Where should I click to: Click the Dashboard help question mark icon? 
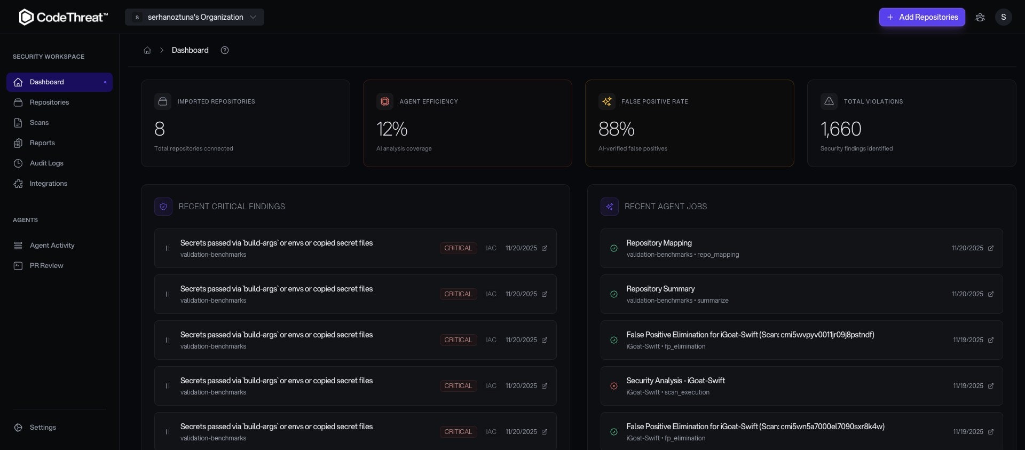(224, 50)
